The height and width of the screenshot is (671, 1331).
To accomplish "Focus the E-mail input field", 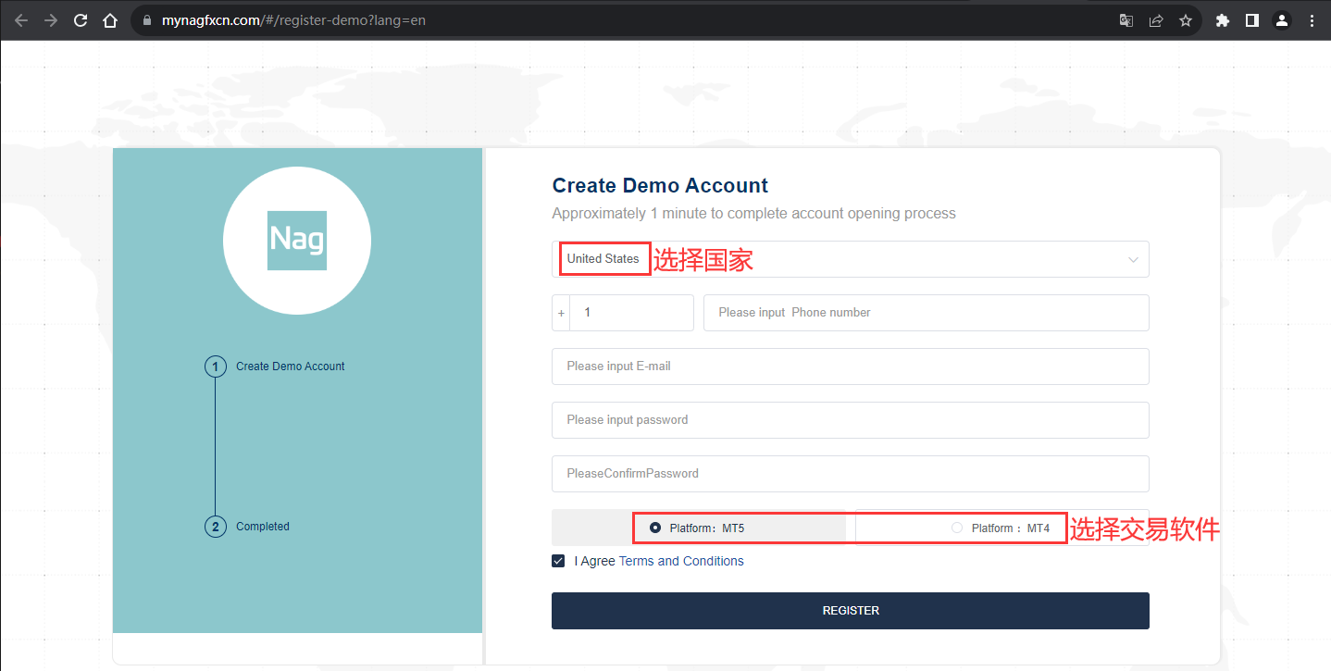I will [x=851, y=367].
